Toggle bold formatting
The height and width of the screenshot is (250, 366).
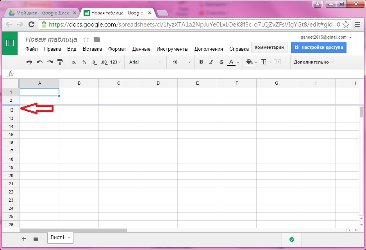[x=201, y=62]
